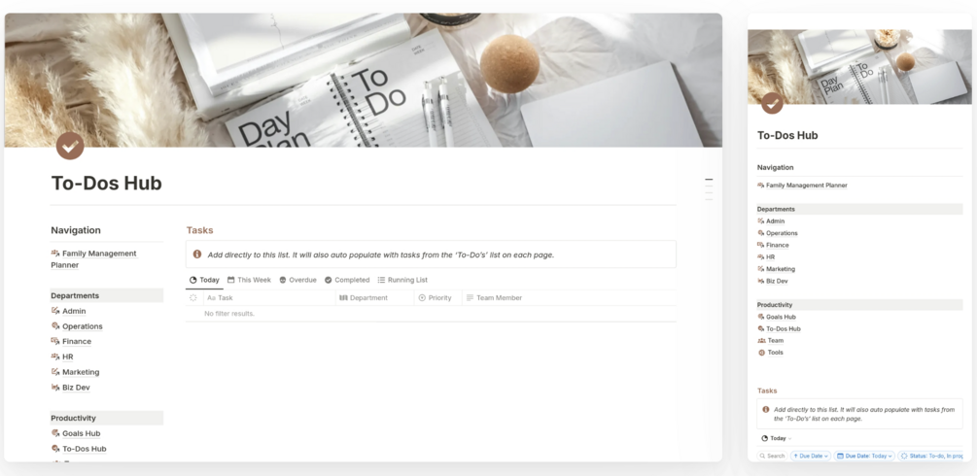Open the Due Date sort dropdown
977x476 pixels.
[811, 456]
